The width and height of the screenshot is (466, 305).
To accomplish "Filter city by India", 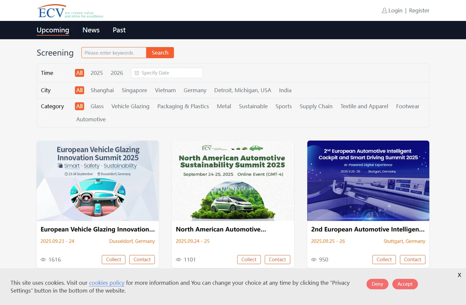I will [285, 90].
